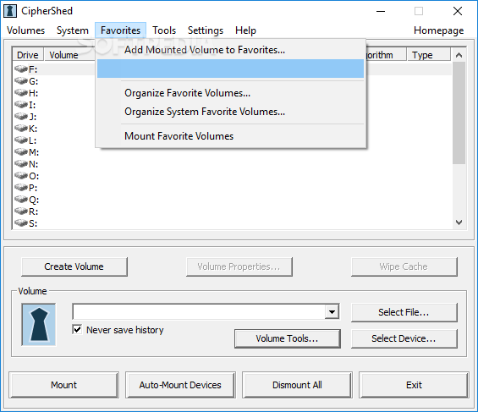
Task: Select the R: drive icon
Action: click(21, 211)
